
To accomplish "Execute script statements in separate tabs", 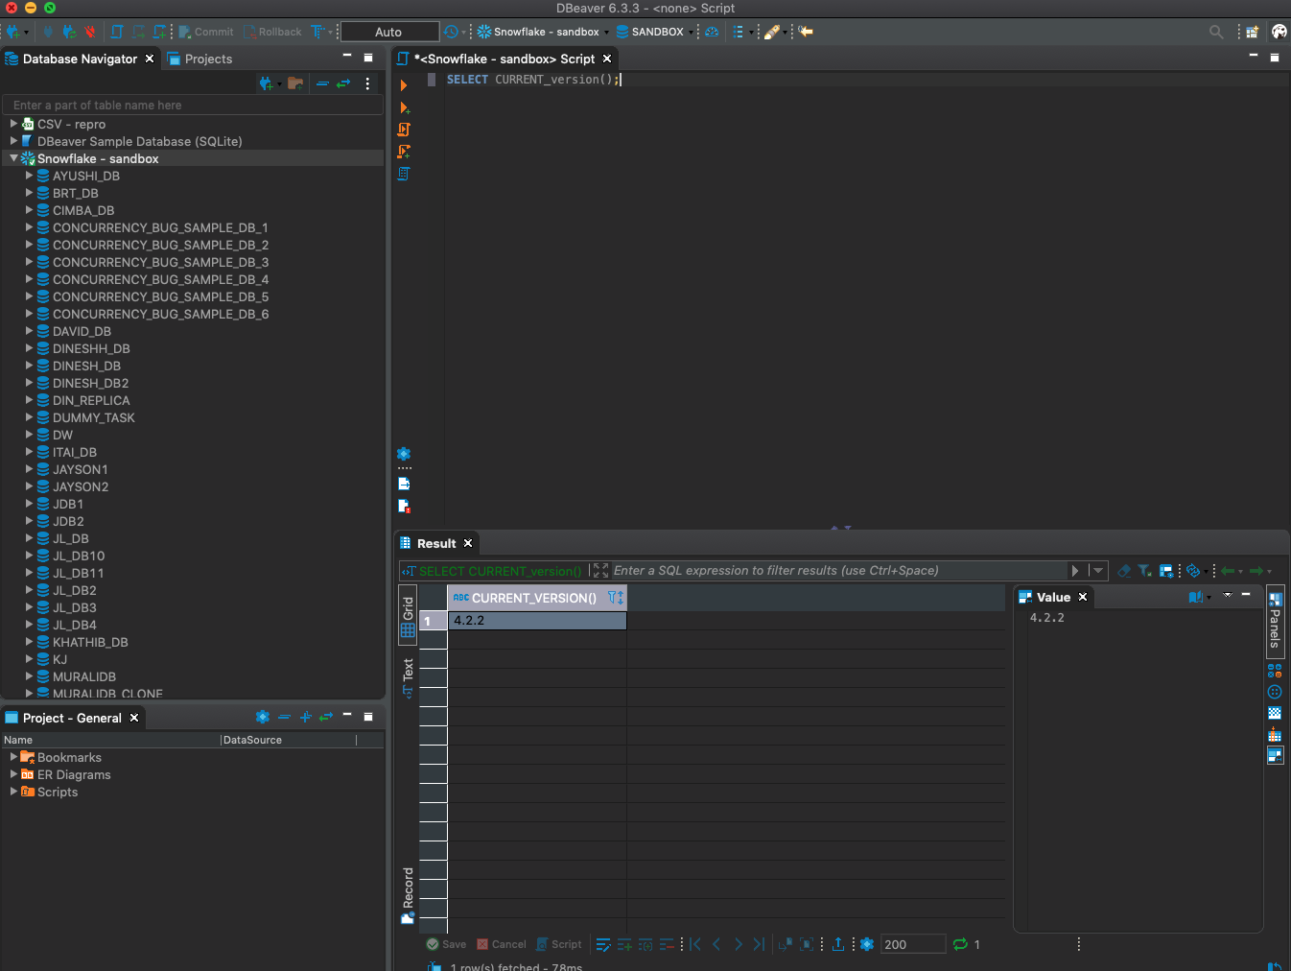I will click(404, 152).
